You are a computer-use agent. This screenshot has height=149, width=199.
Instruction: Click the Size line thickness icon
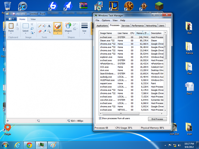pos(84,26)
